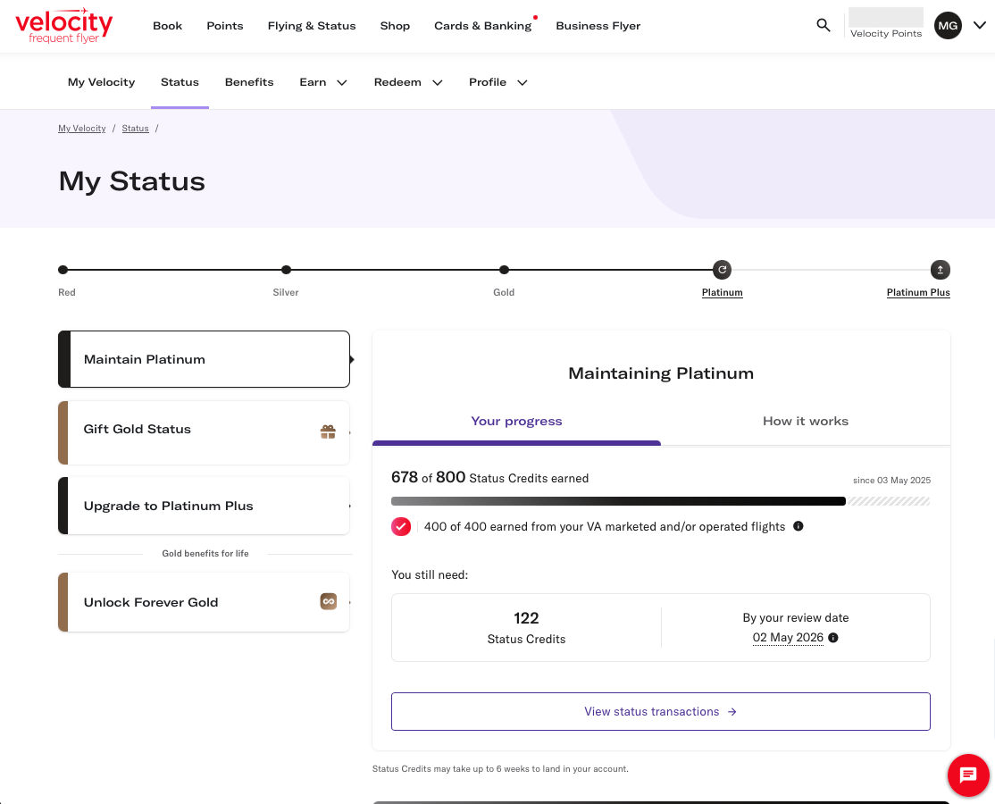Click the '678 of 800 Status Credits earned' text
The height and width of the screenshot is (804, 995).
click(x=489, y=478)
